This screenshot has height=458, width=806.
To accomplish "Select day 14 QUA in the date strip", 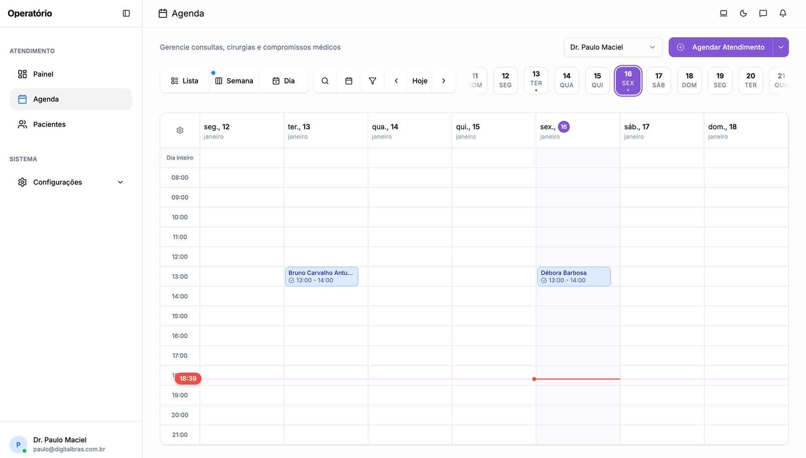I will (566, 80).
